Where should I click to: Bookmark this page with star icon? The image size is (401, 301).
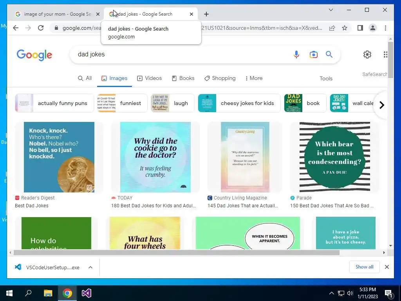pyautogui.click(x=345, y=28)
